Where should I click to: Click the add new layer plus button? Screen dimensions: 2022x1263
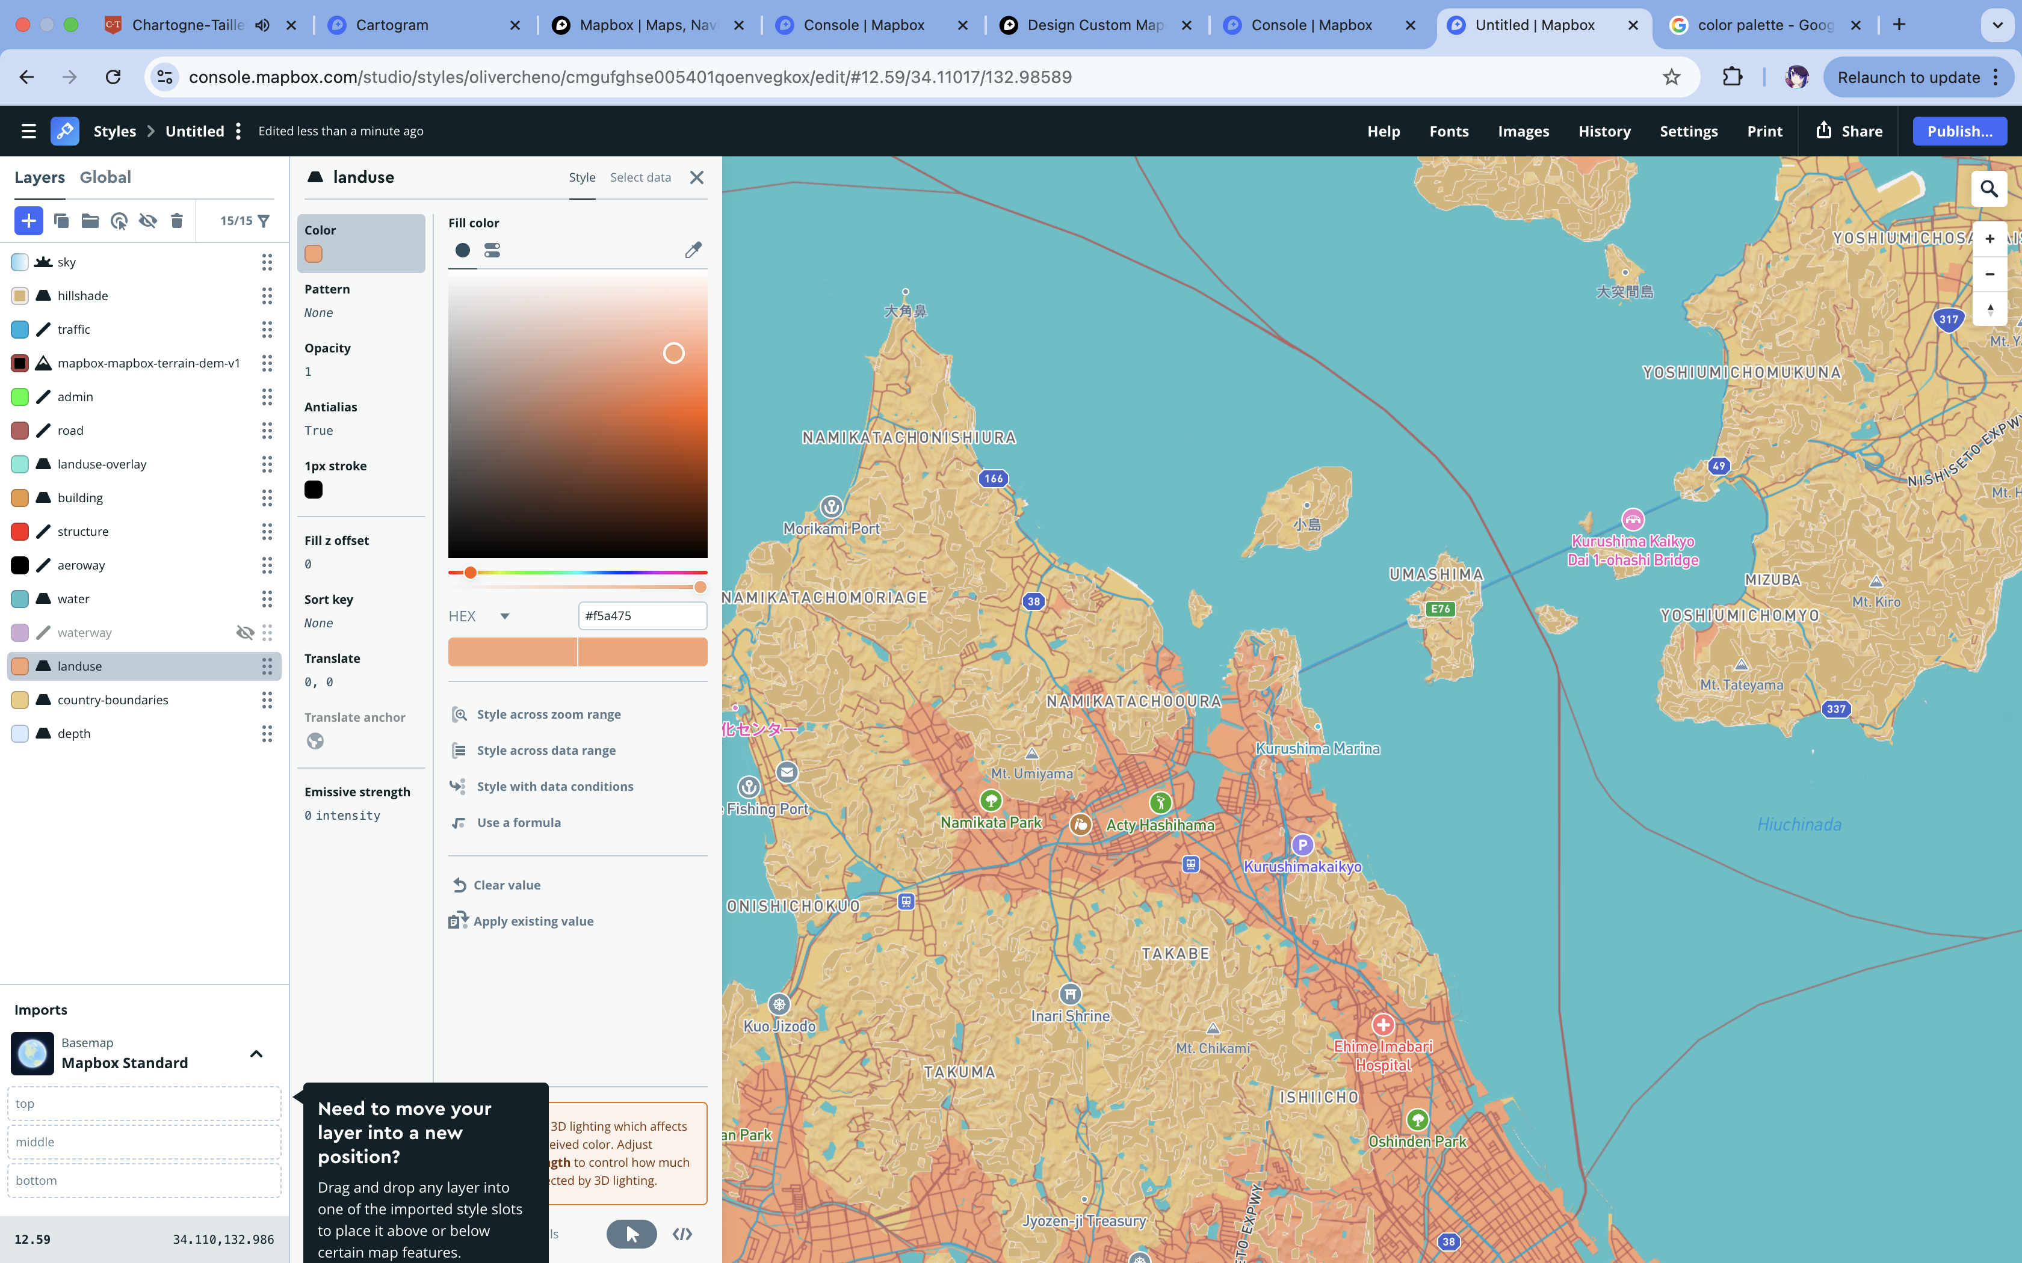point(28,221)
